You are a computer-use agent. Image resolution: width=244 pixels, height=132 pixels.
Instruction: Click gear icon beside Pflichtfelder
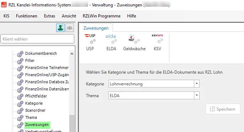click(20, 97)
